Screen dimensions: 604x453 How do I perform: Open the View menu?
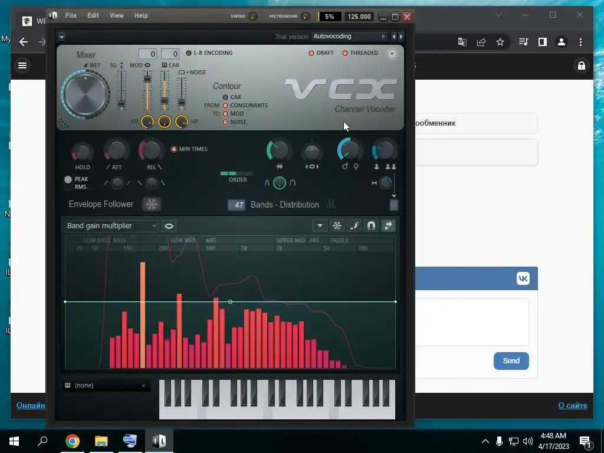pyautogui.click(x=116, y=15)
